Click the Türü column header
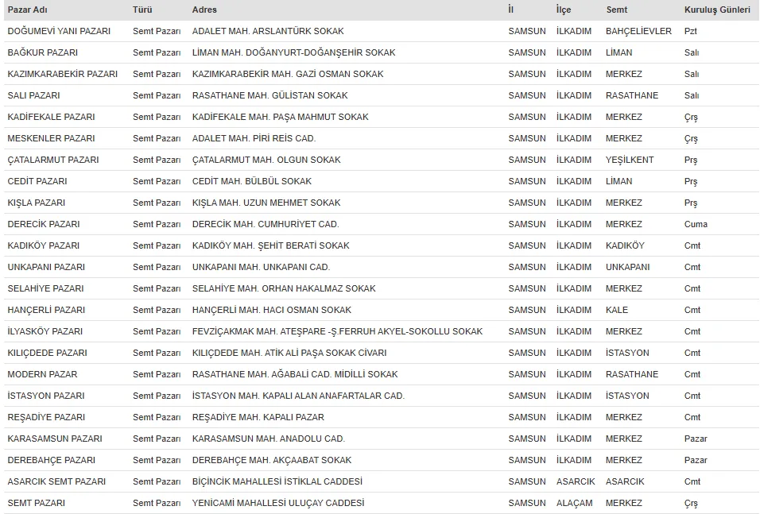Screen dimensions: 760x514 pos(142,10)
